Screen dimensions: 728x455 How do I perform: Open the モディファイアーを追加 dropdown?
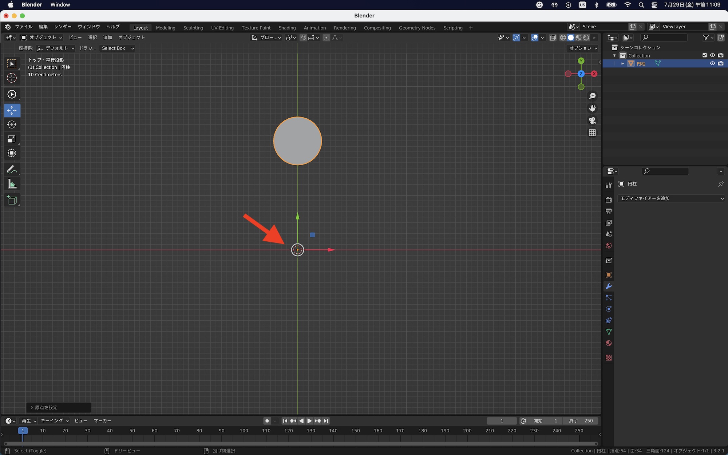tap(671, 198)
